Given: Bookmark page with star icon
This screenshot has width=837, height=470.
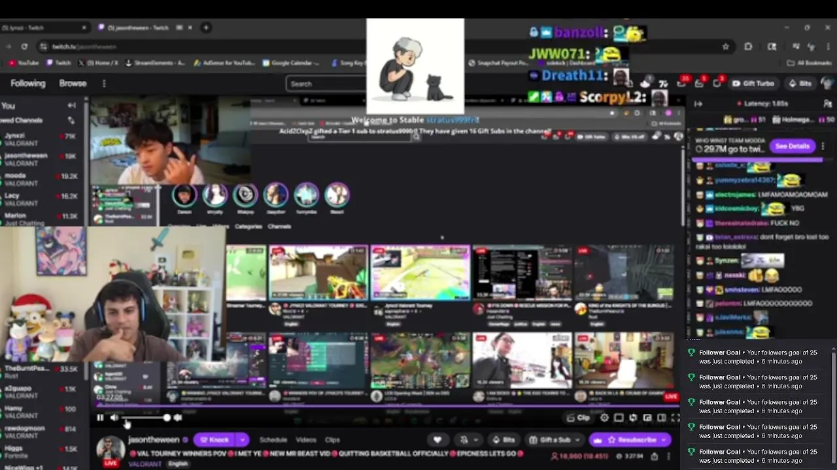Looking at the screenshot, I should click(x=725, y=46).
